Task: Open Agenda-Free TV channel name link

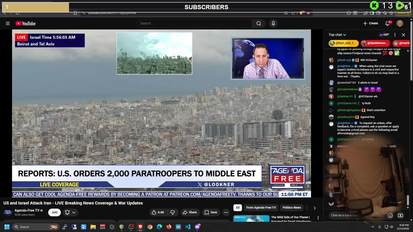Action: click(27, 210)
